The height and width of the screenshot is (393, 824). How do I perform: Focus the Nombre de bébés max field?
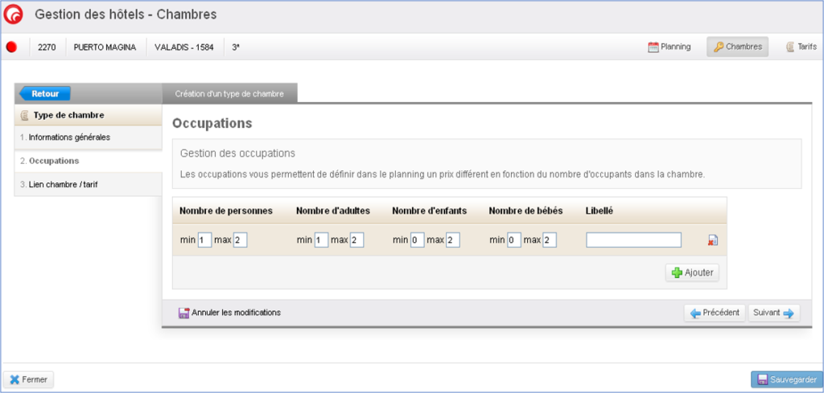tap(550, 240)
